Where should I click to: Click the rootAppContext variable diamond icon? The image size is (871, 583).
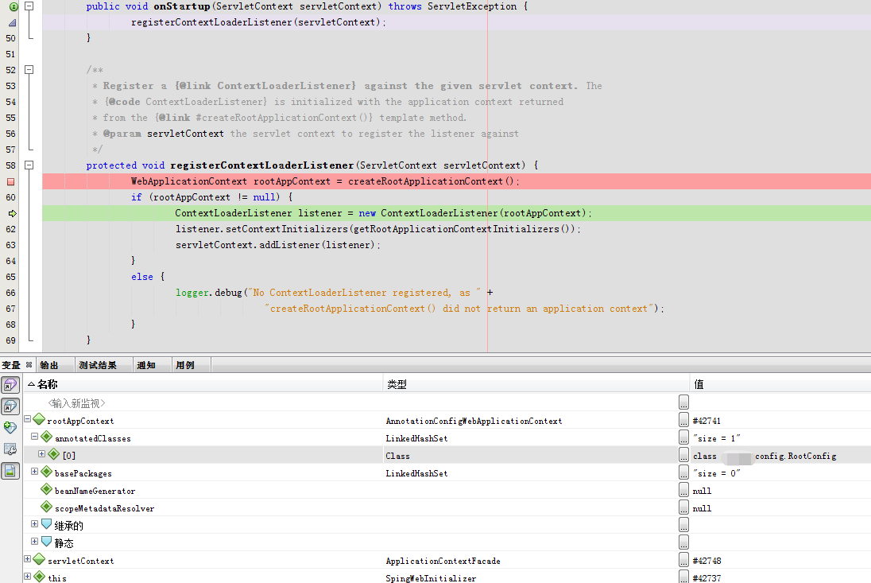pyautogui.click(x=39, y=419)
